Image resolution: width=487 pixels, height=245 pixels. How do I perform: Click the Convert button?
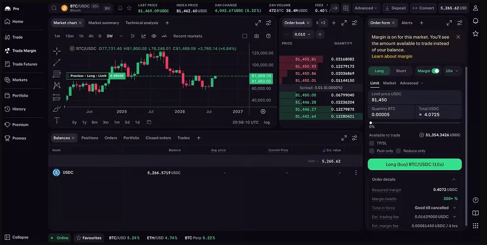click(x=423, y=8)
